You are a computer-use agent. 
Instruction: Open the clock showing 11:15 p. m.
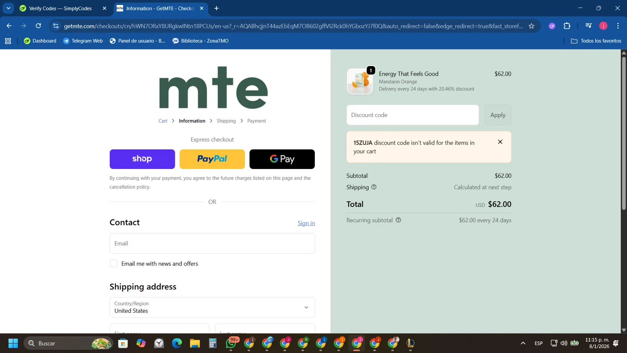pos(597,343)
